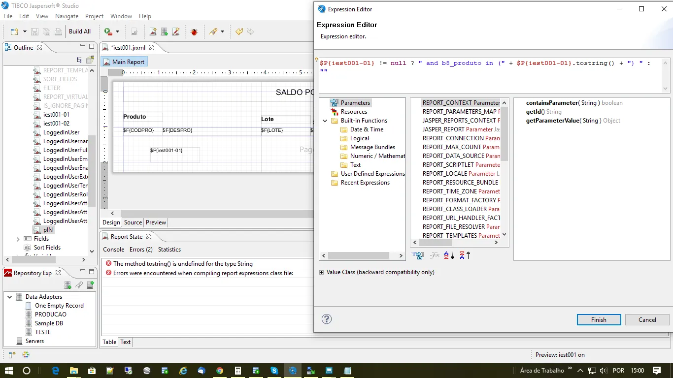
Task: Open the Project menu
Action: point(94,16)
